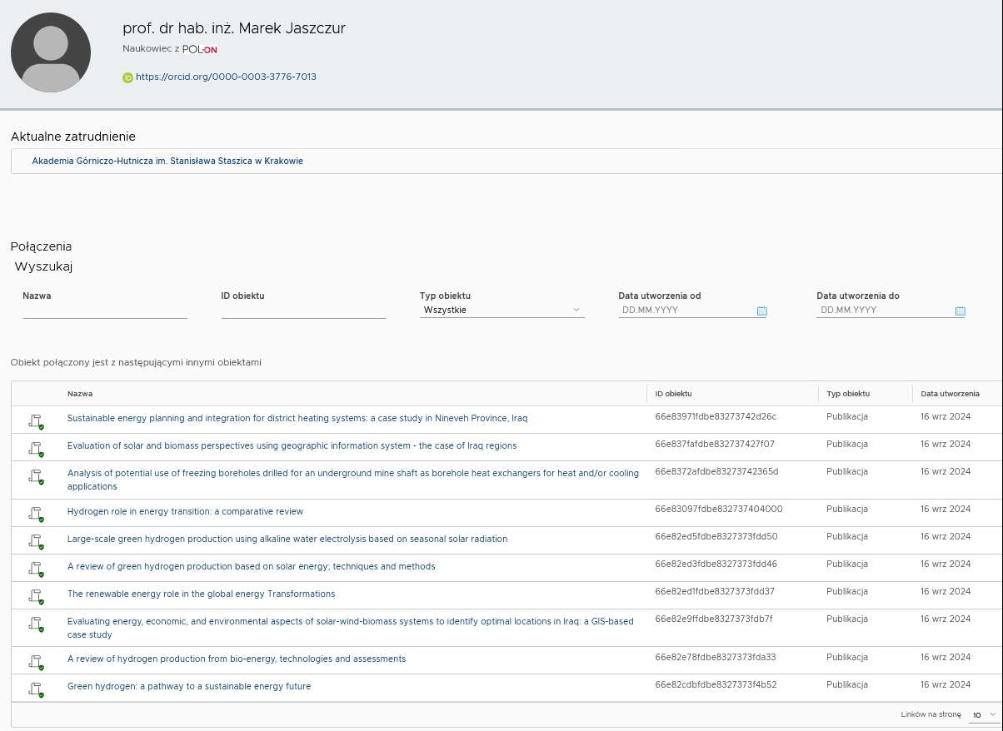Click document icon beside renewable energy role row
The image size is (1003, 731).
(36, 595)
